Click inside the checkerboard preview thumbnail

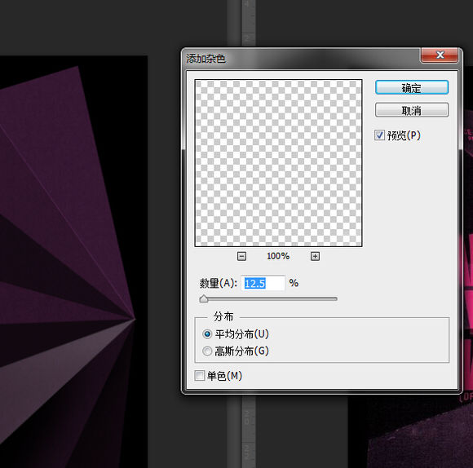click(278, 163)
